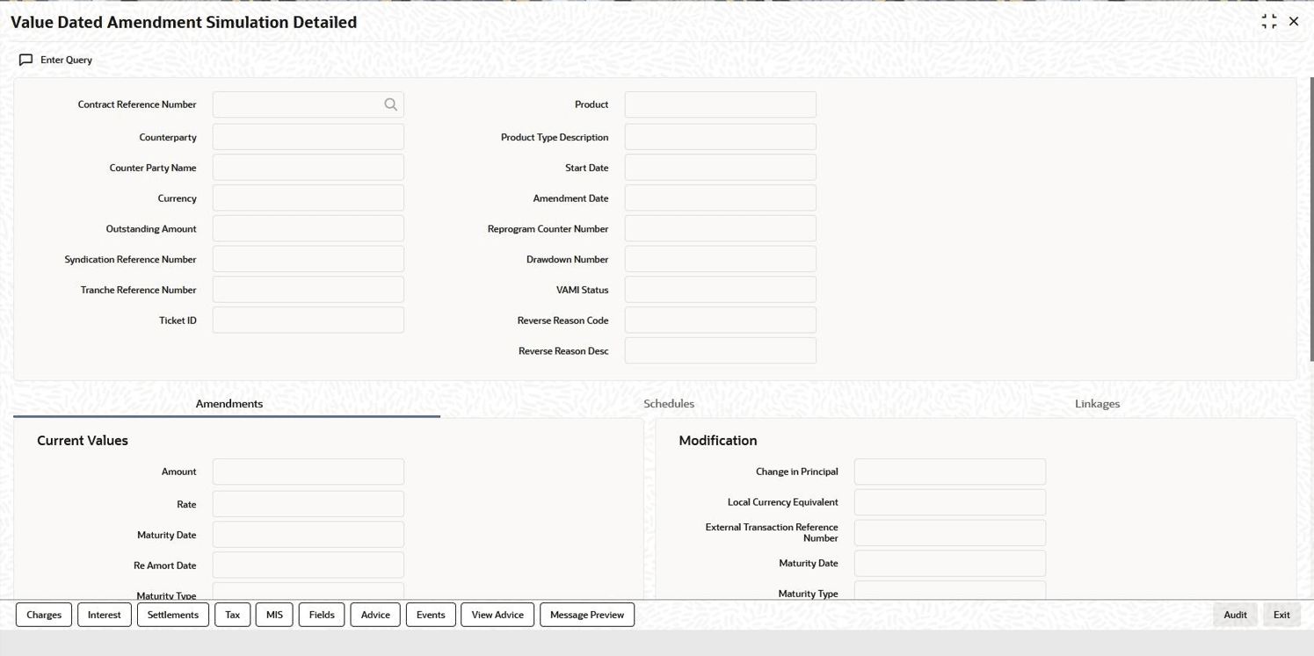Image resolution: width=1314 pixels, height=656 pixels.
Task: Open the Interest subscreen
Action: point(105,615)
